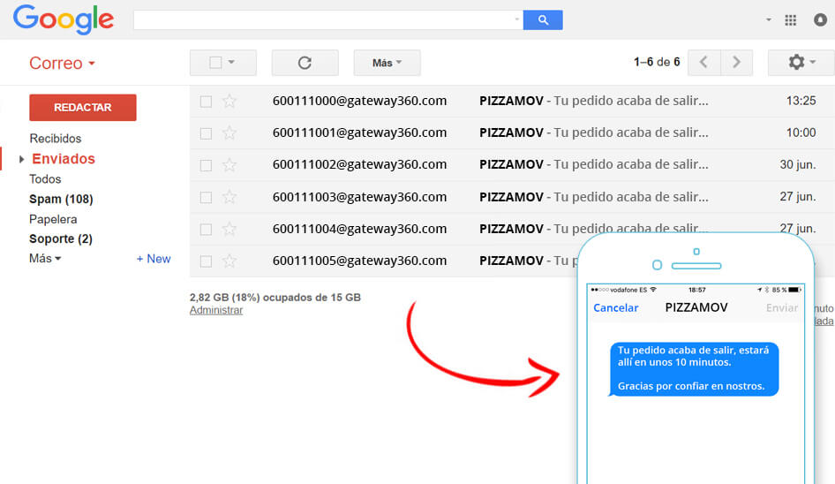Open the Enviados folder

click(64, 159)
